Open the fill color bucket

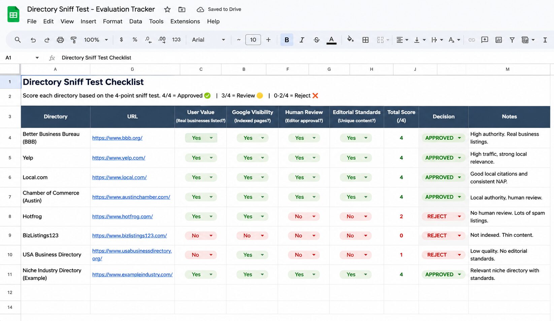click(x=350, y=39)
